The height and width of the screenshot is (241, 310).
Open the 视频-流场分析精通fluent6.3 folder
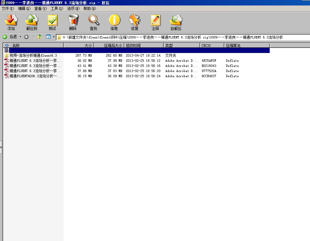30,55
